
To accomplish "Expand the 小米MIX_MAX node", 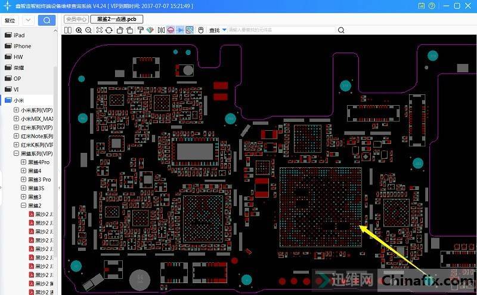I will (x=17, y=119).
